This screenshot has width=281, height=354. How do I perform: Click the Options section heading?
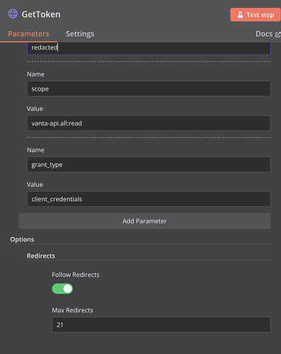pos(22,239)
